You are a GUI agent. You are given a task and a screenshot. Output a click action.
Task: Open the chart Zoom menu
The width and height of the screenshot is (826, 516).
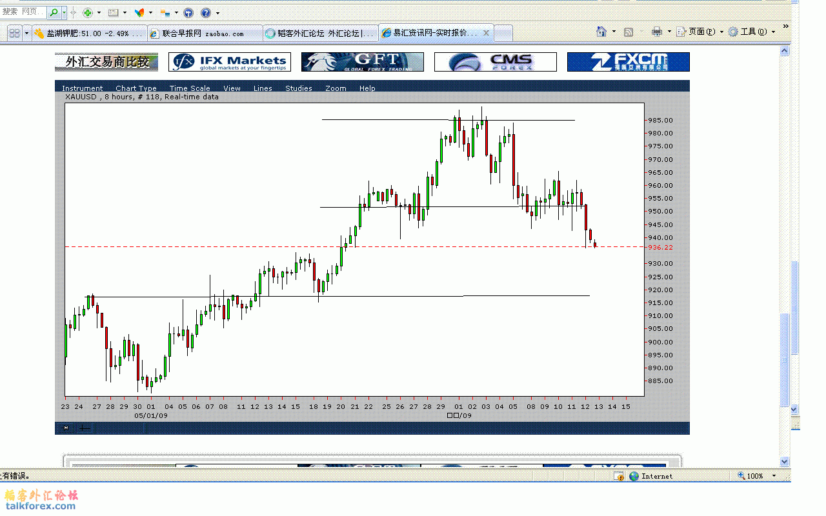click(336, 88)
